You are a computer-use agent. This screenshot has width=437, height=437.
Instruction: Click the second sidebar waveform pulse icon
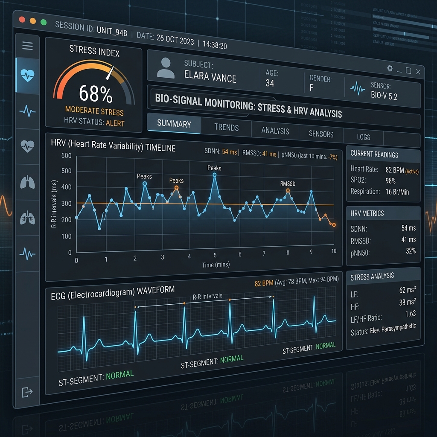tap(27, 111)
